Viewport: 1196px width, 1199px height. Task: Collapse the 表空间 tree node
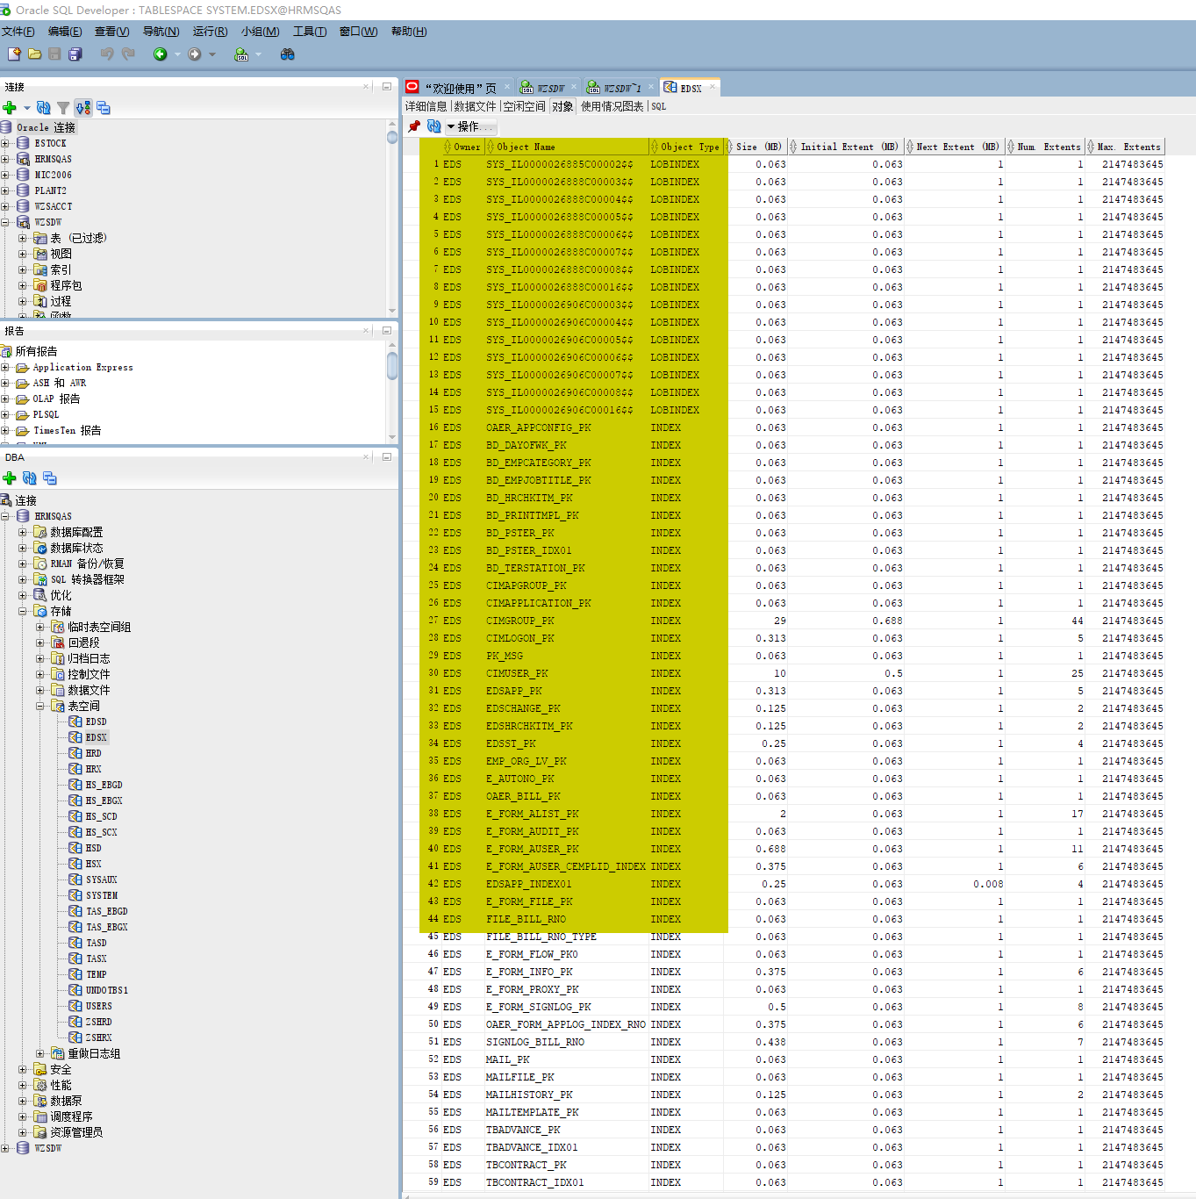pos(40,706)
